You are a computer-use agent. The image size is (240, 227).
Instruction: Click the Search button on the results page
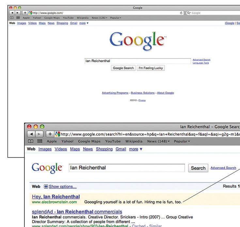198,168
